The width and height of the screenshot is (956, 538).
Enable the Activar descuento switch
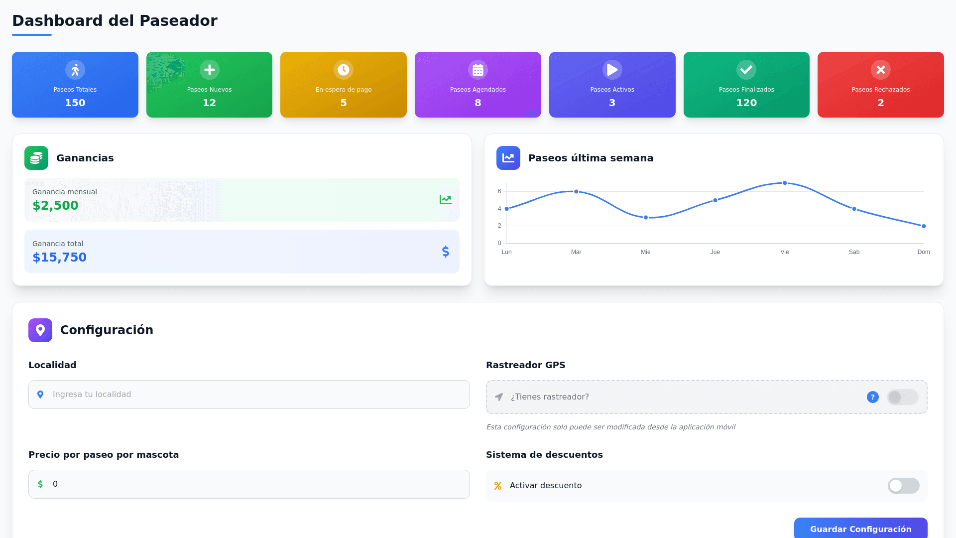coord(903,486)
